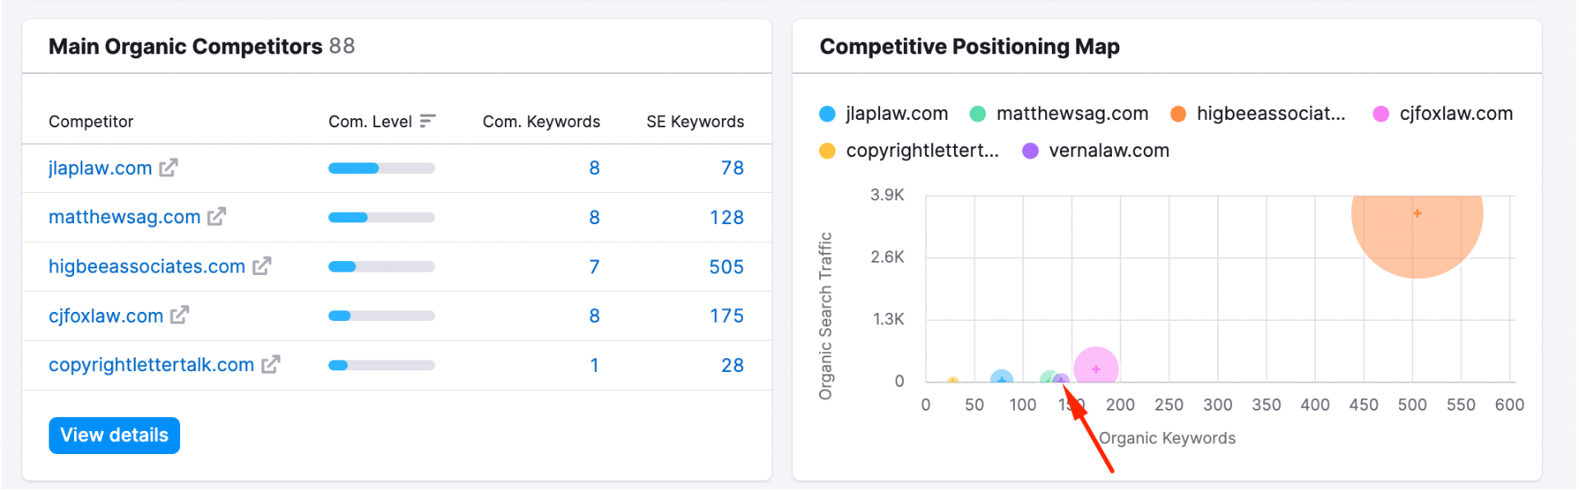This screenshot has width=1579, height=491.
Task: Click the Com. Level sort icon
Action: click(428, 122)
